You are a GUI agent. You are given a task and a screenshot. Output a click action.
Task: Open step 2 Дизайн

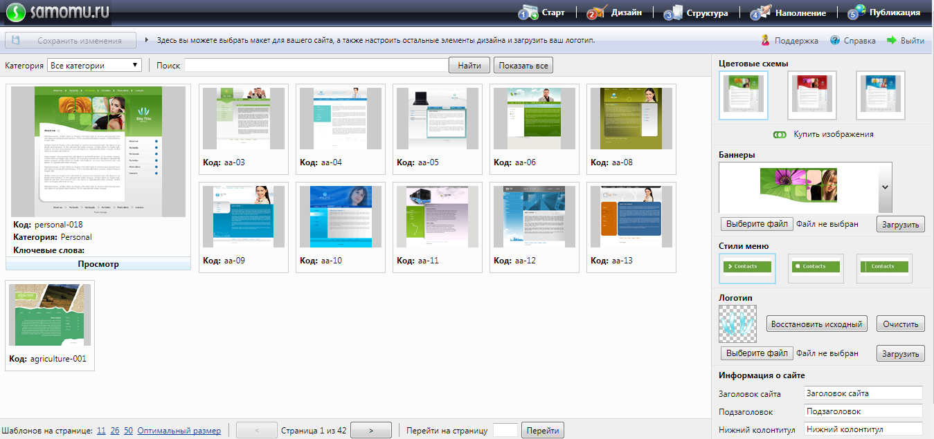point(614,12)
